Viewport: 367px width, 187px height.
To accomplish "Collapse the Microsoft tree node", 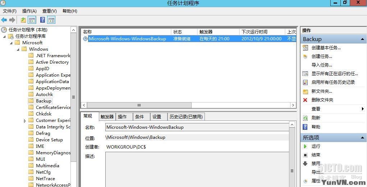I will (x=11, y=43).
